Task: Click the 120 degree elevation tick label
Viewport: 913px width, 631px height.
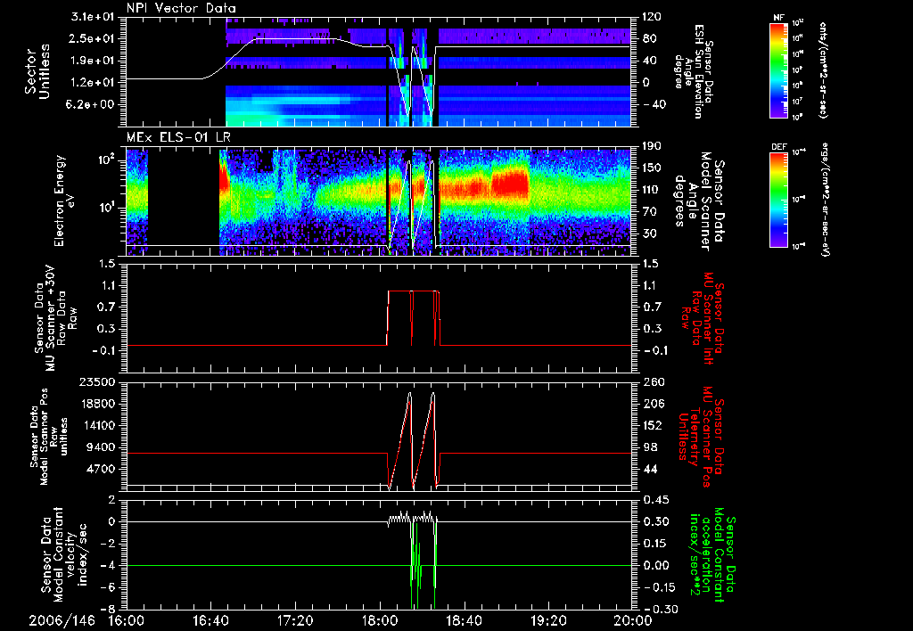Action: 650,17
